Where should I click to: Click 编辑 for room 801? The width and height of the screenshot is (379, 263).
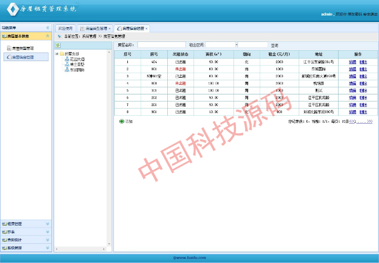click(x=353, y=69)
